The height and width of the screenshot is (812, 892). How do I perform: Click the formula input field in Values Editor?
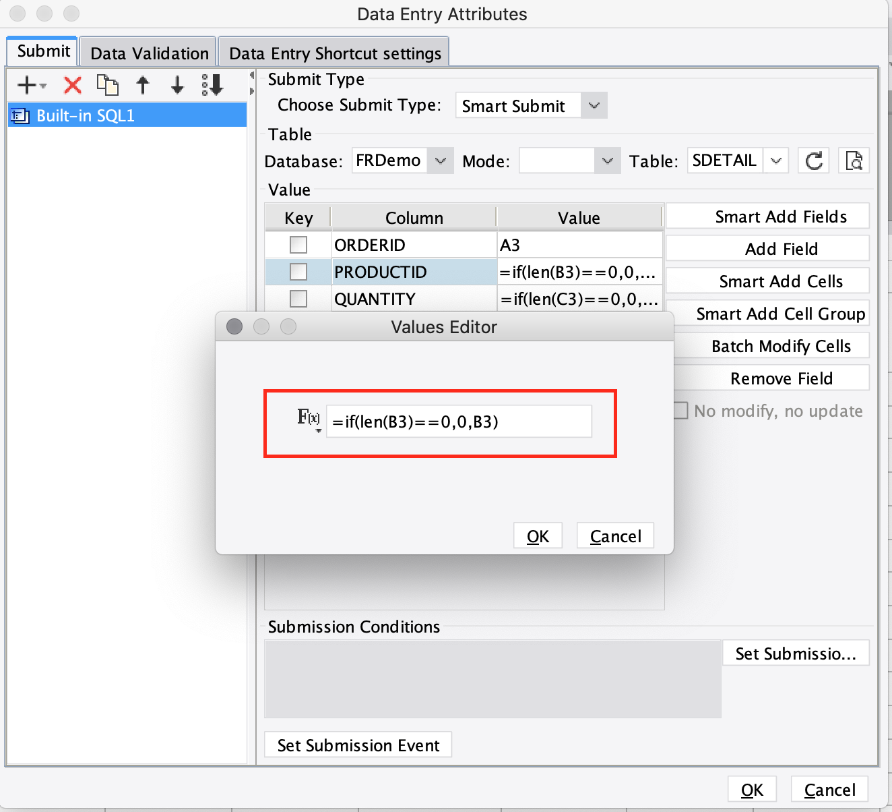(459, 421)
